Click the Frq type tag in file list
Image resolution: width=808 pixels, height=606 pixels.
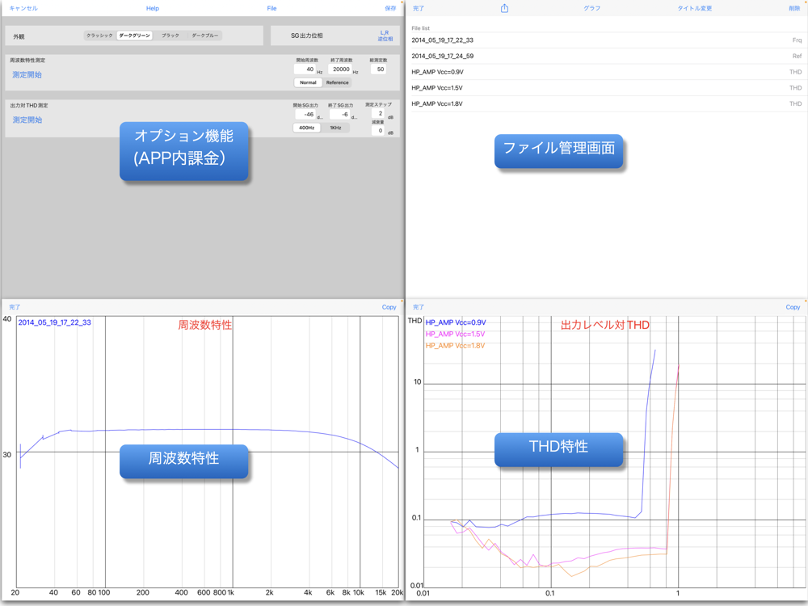(x=797, y=40)
